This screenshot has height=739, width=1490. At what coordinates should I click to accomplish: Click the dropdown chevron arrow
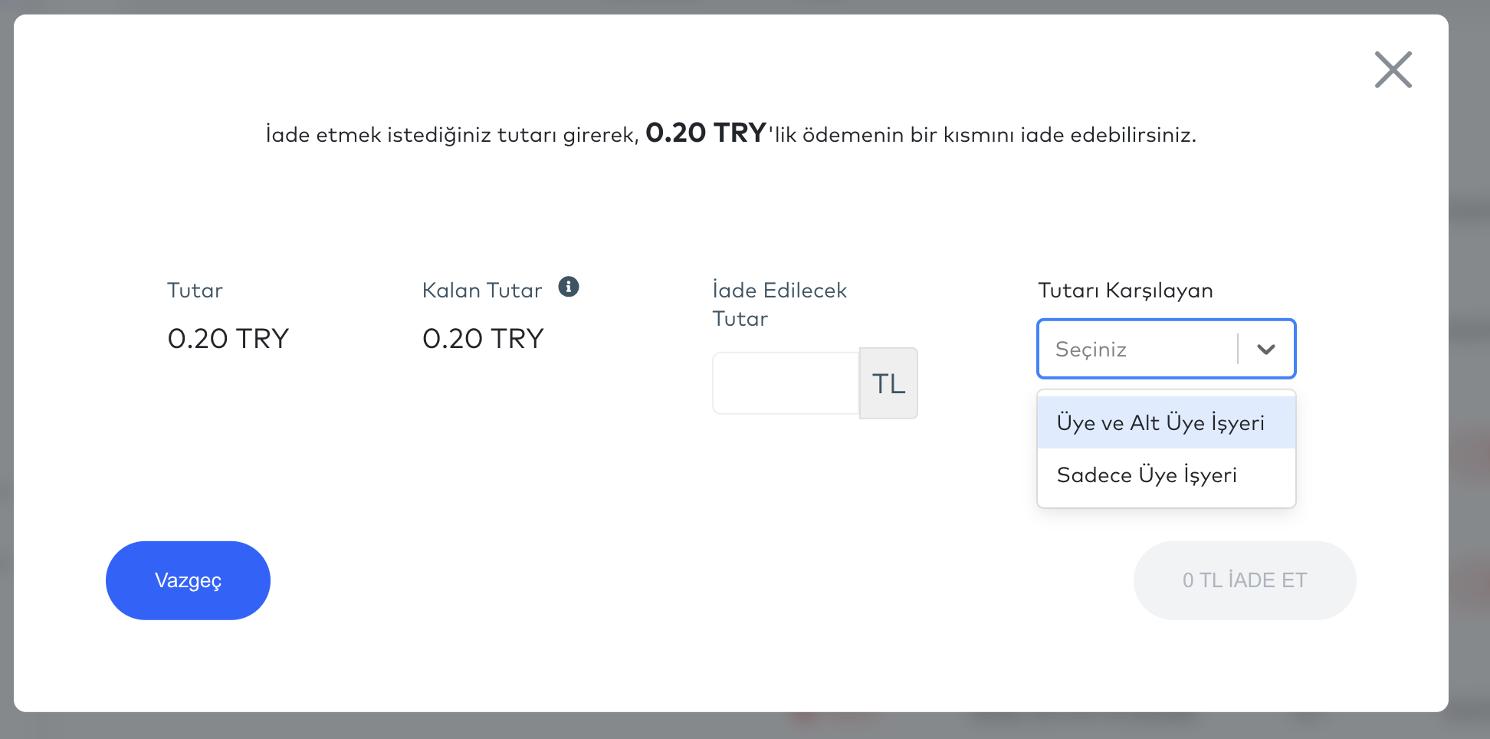coord(1266,350)
